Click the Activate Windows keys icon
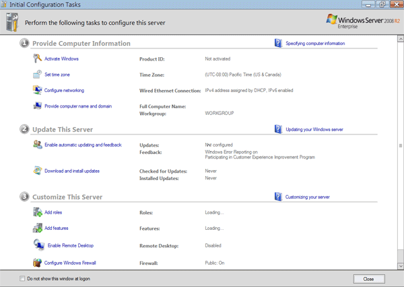The width and height of the screenshot is (404, 287). (x=37, y=58)
